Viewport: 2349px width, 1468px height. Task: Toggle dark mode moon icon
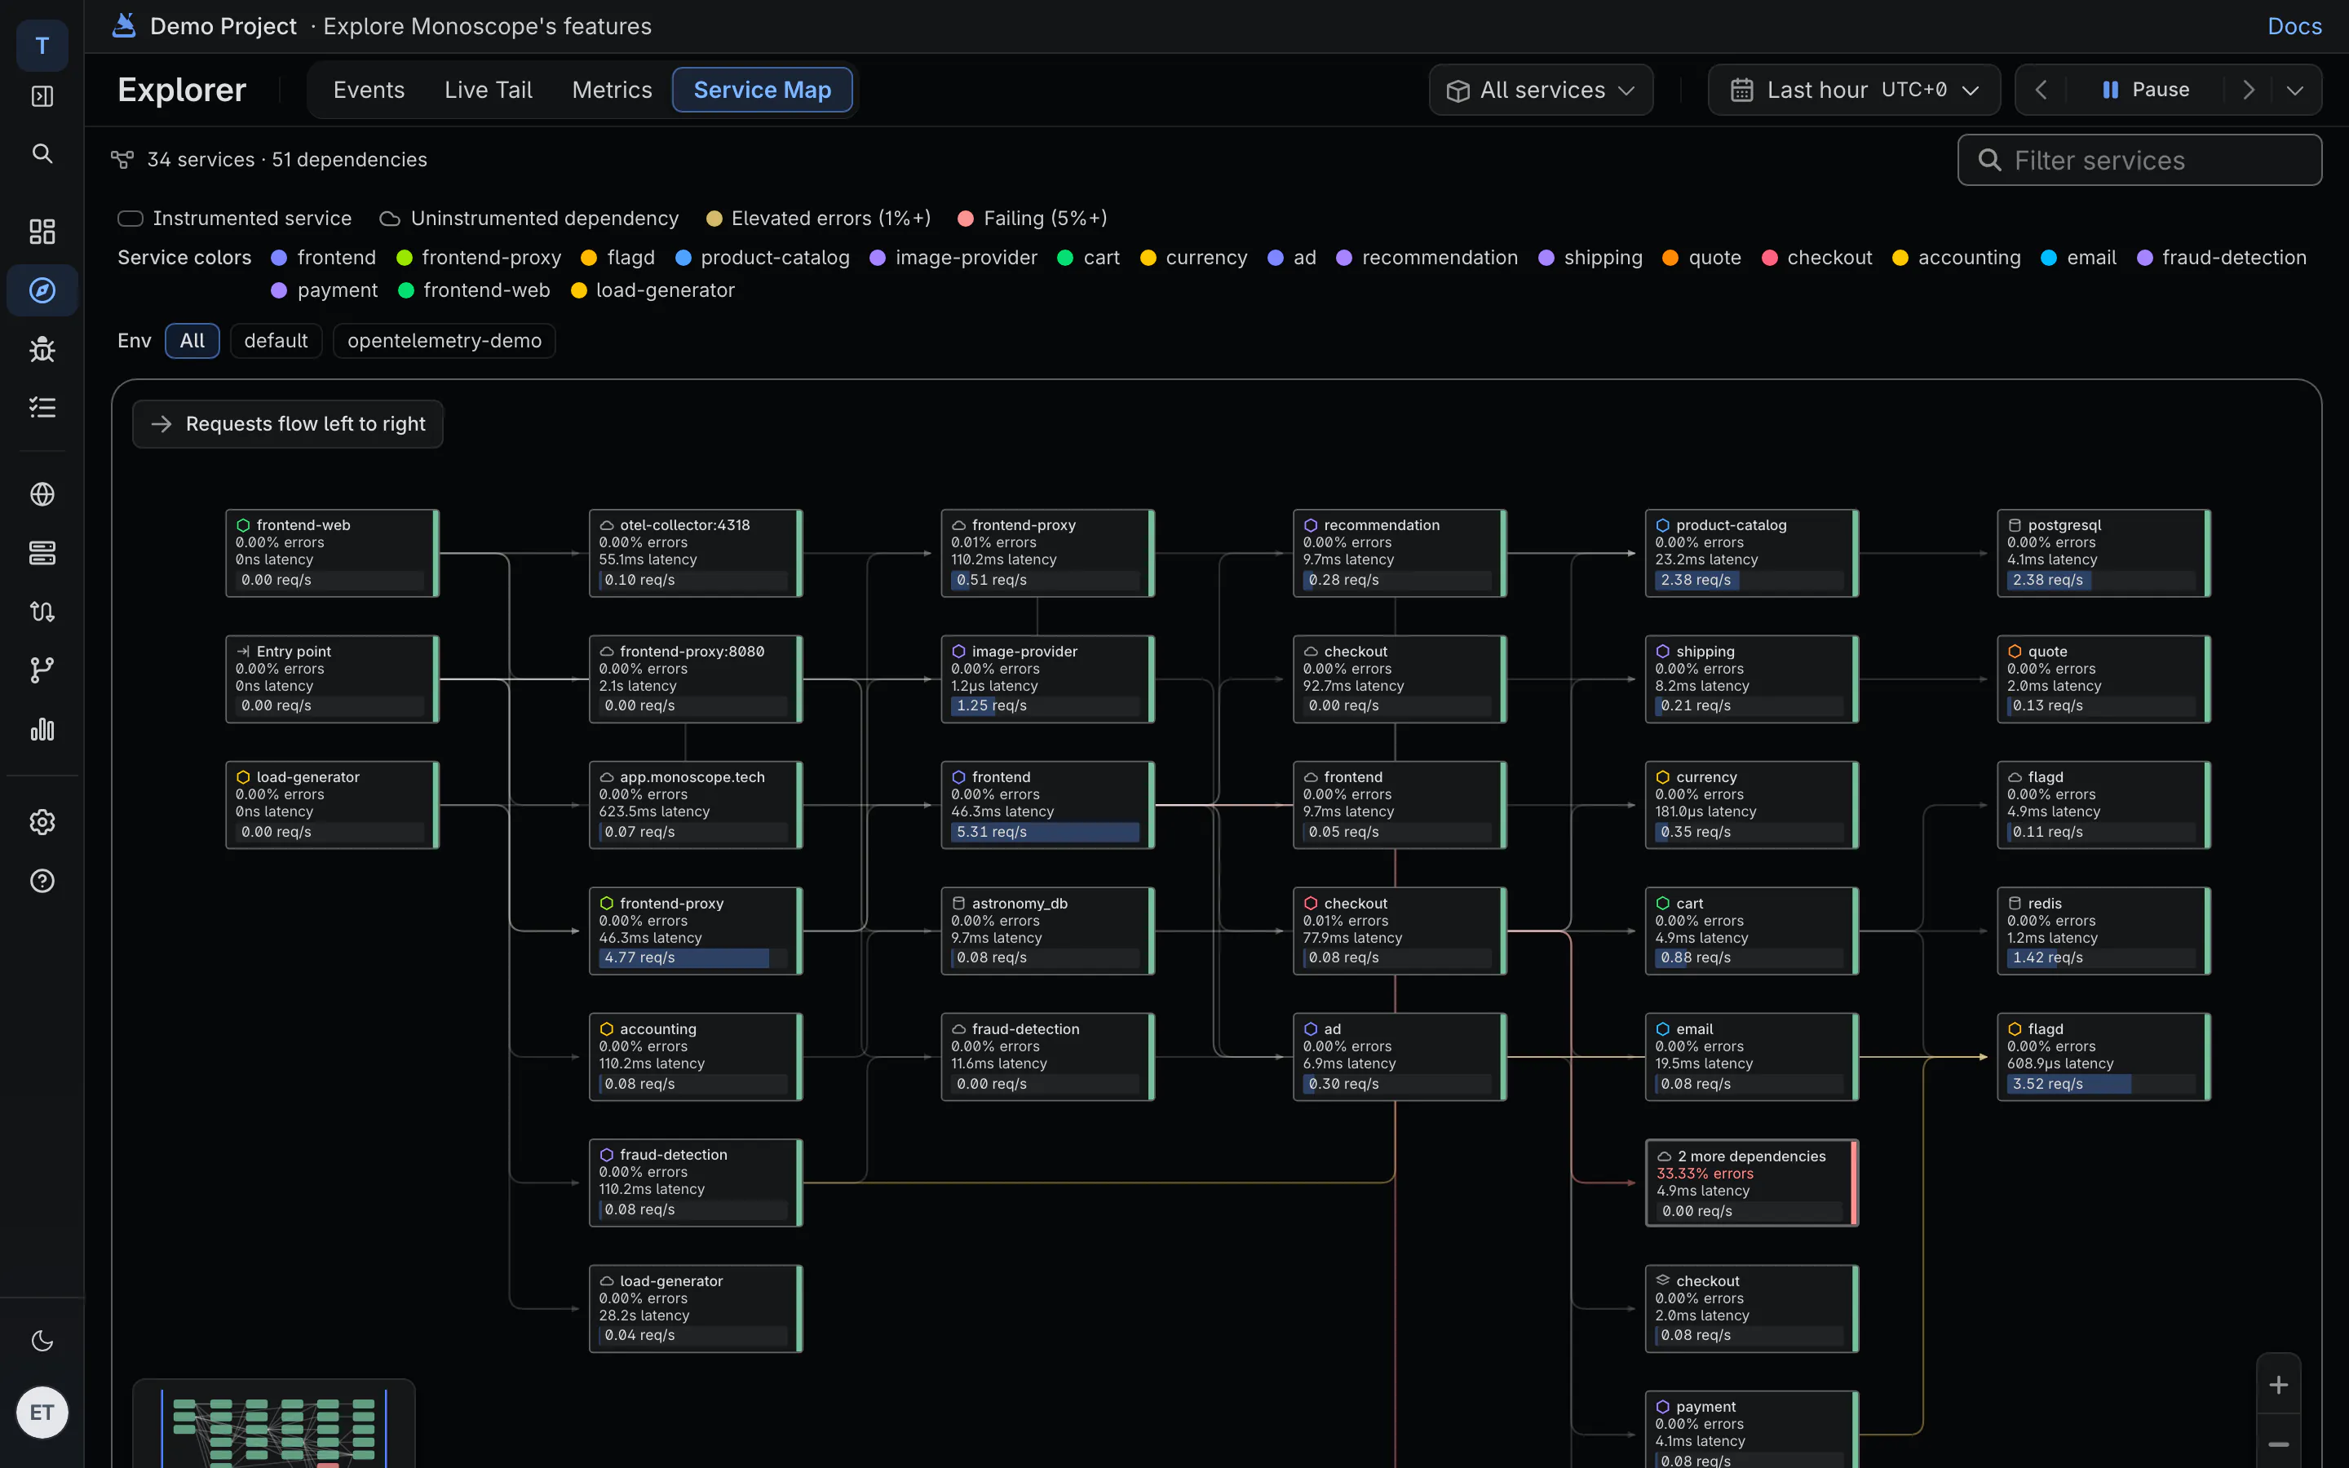(42, 1341)
